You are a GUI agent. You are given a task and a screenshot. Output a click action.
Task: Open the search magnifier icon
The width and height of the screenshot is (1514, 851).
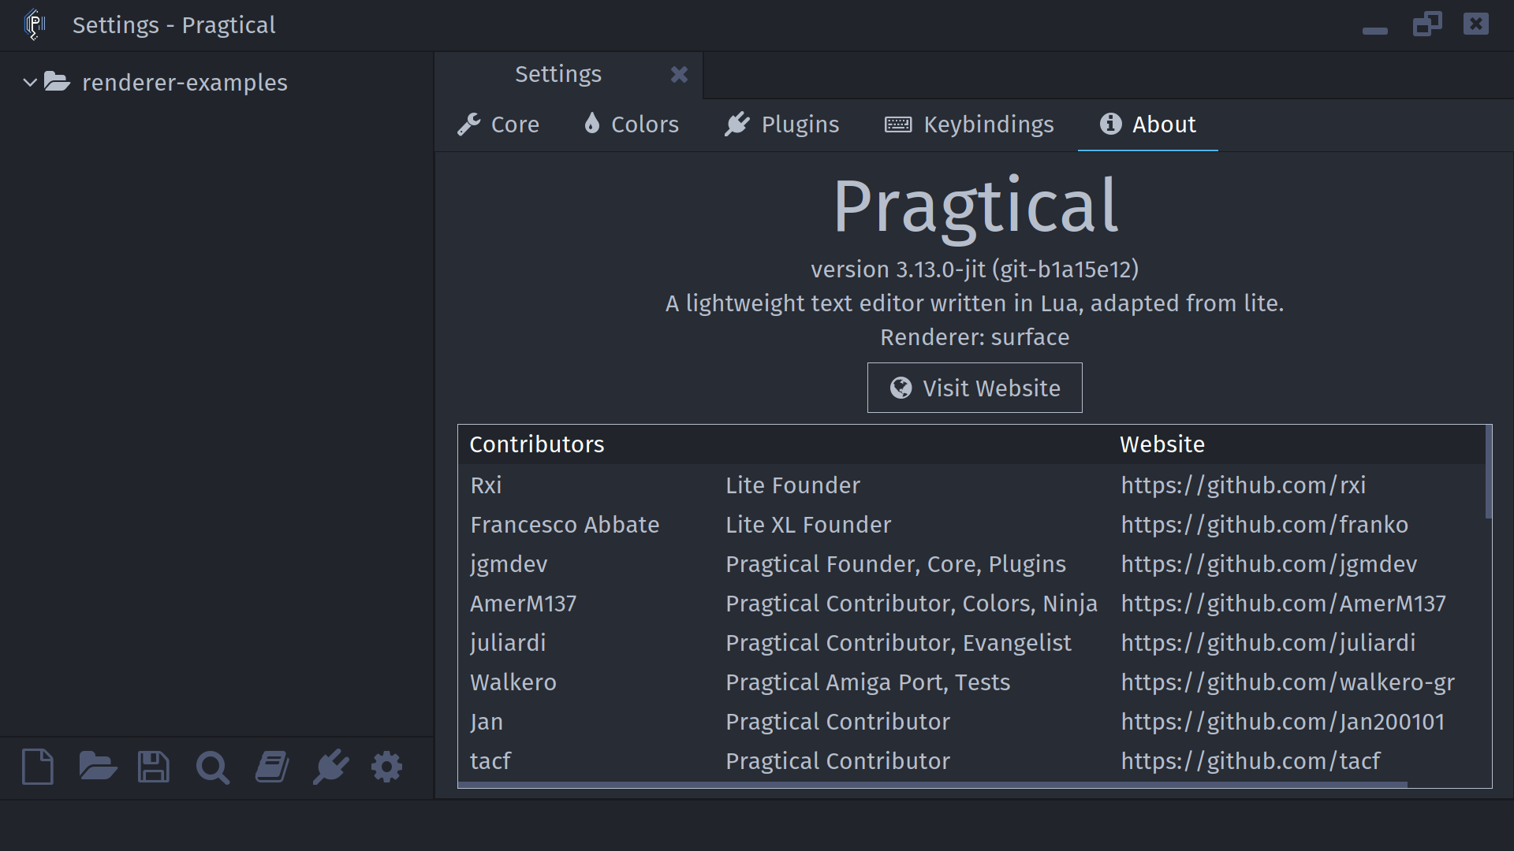(x=212, y=767)
